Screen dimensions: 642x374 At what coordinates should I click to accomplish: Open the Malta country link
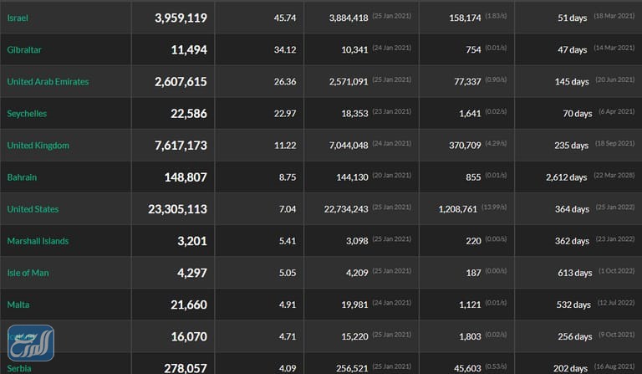pyautogui.click(x=18, y=304)
